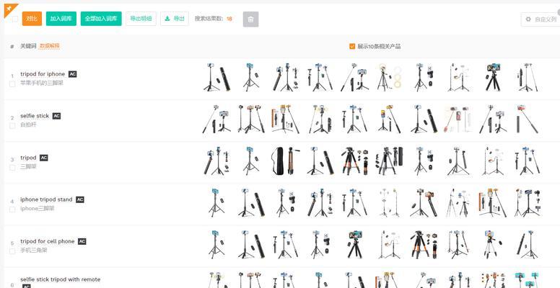Click the 导出 download button

(174, 19)
